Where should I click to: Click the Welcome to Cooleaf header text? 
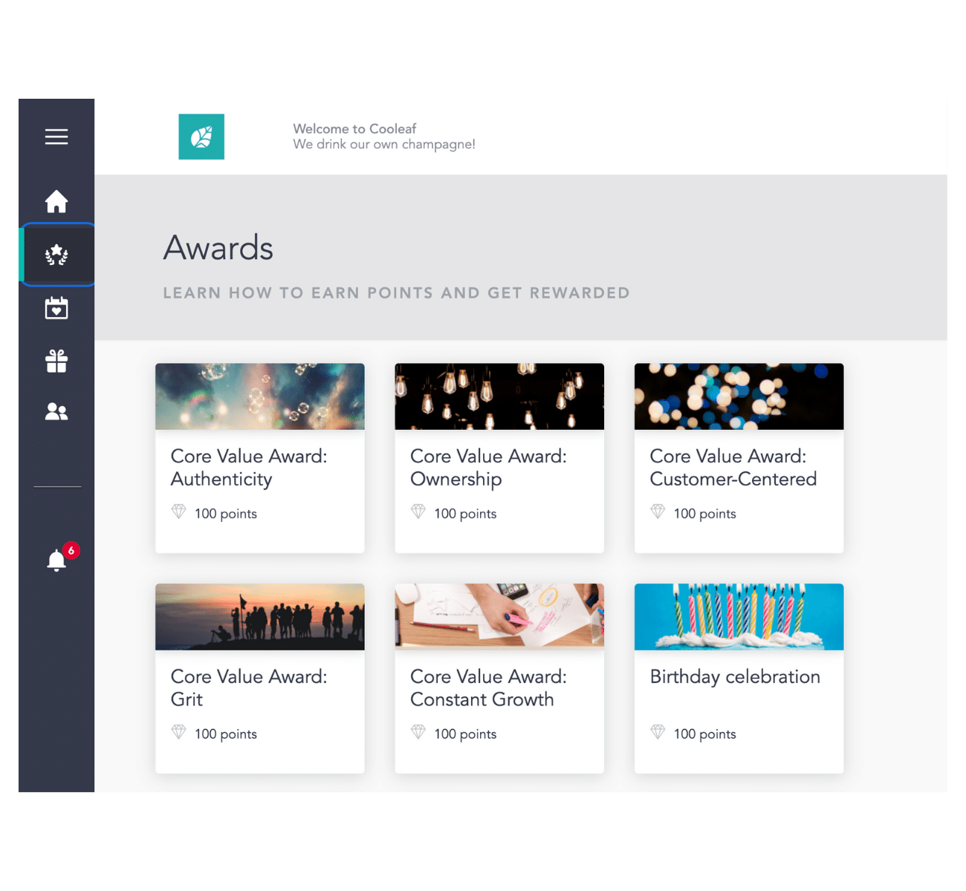[357, 128]
